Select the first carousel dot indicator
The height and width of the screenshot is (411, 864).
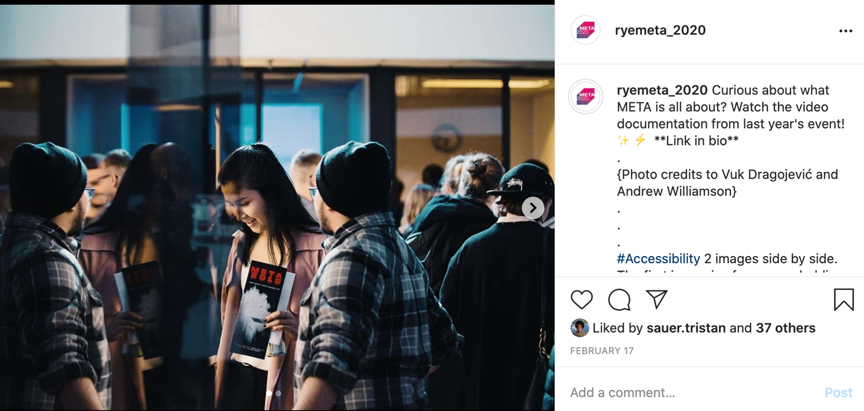pos(269,393)
